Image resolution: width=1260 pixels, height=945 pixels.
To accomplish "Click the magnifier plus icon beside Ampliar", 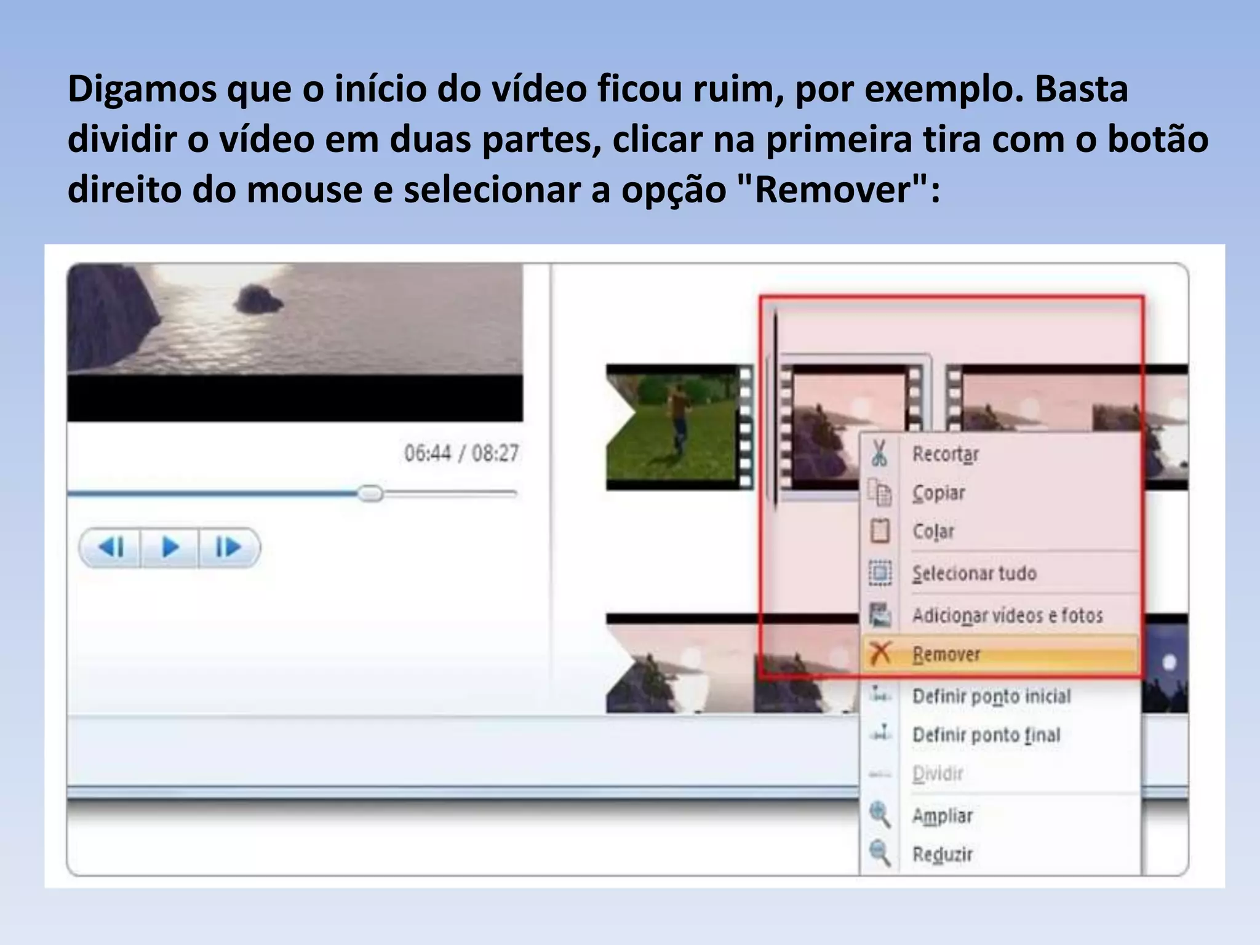I will [880, 815].
